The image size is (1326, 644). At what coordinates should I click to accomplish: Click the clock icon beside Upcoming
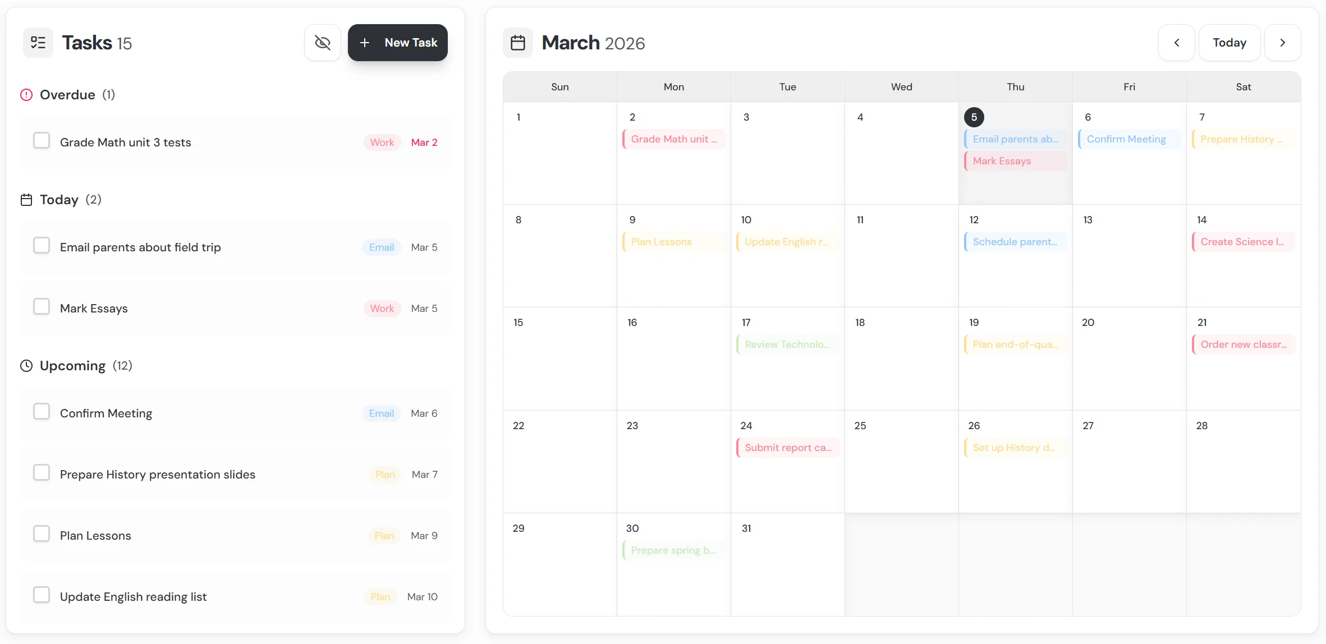(26, 365)
